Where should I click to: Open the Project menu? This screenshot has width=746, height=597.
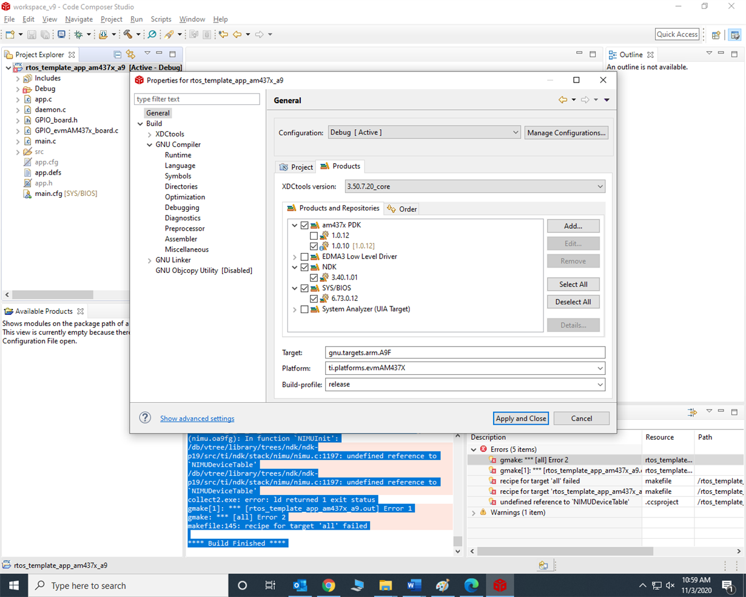[111, 19]
